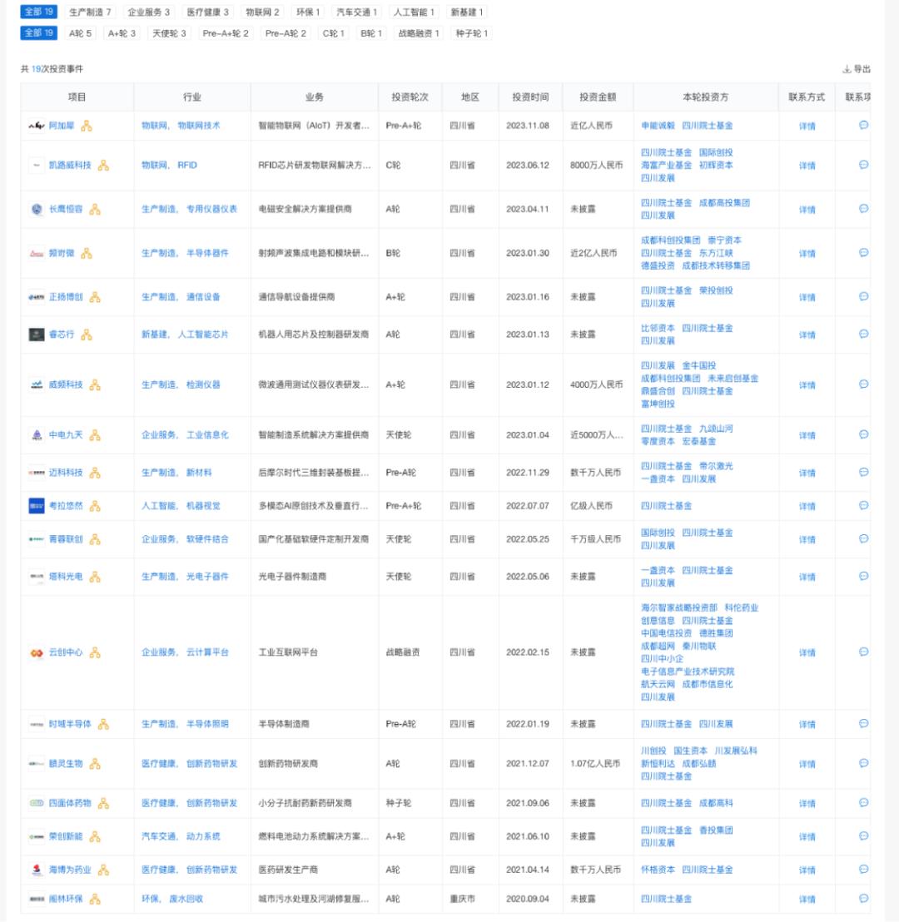Open the 赜灵生物 project link
Screen dimensions: 899x922
click(66, 764)
